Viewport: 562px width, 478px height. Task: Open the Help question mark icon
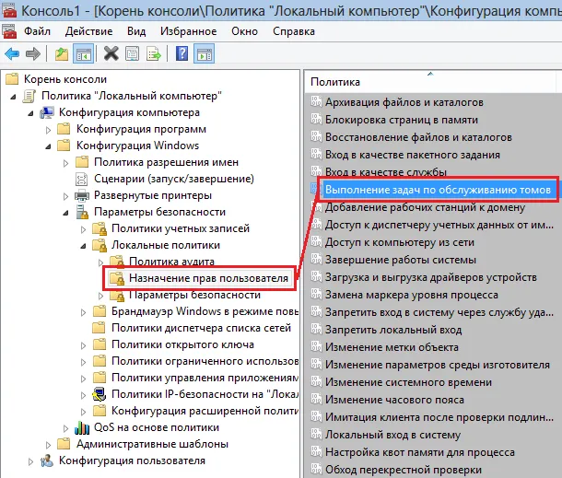point(182,54)
